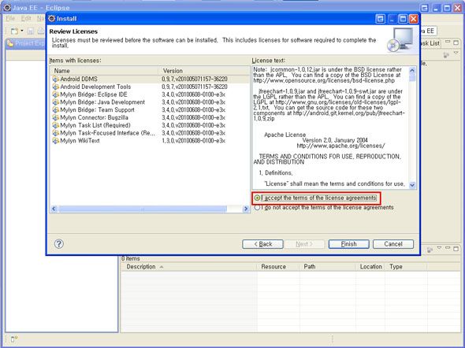The image size is (465, 348).
Task: Click the Mylyn Task-Focused Interface feature icon
Action: (x=55, y=133)
